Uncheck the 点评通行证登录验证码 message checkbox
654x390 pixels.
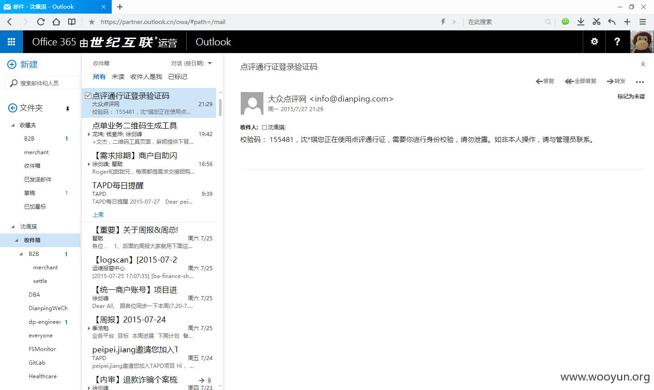pyautogui.click(x=88, y=96)
